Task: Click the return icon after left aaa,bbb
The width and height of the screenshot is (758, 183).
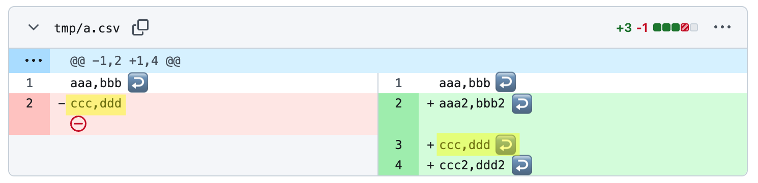Action: (x=137, y=83)
